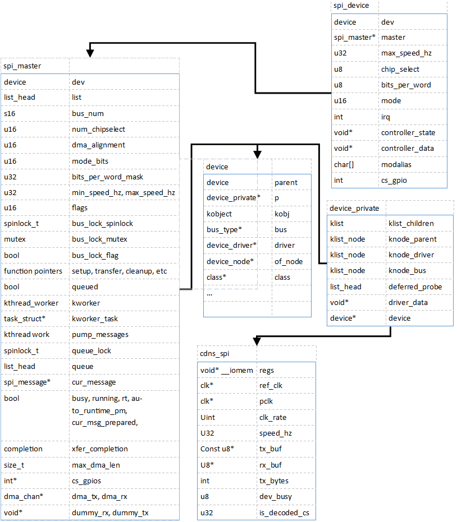Select the cs_gpios field in spi_master

coord(86,481)
